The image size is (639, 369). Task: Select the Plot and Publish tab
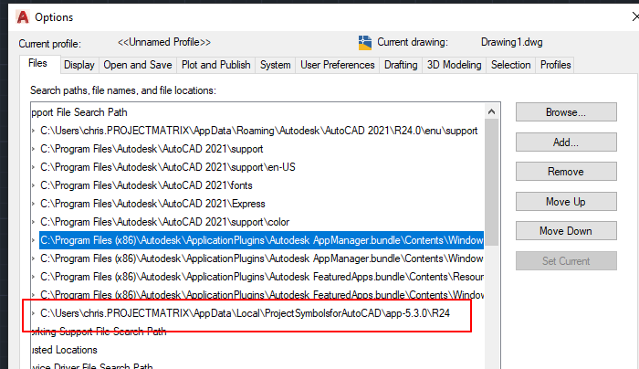click(216, 65)
